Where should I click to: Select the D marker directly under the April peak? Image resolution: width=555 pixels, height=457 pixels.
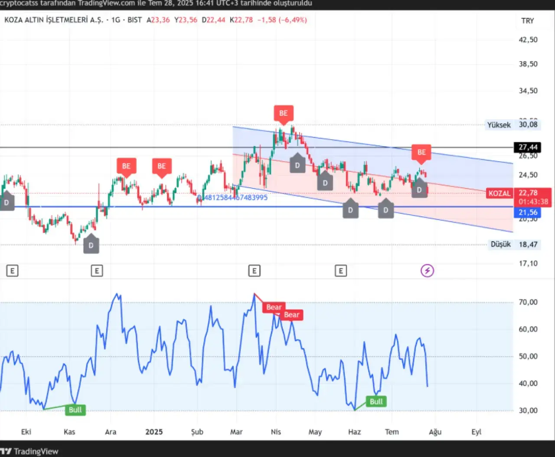point(297,165)
